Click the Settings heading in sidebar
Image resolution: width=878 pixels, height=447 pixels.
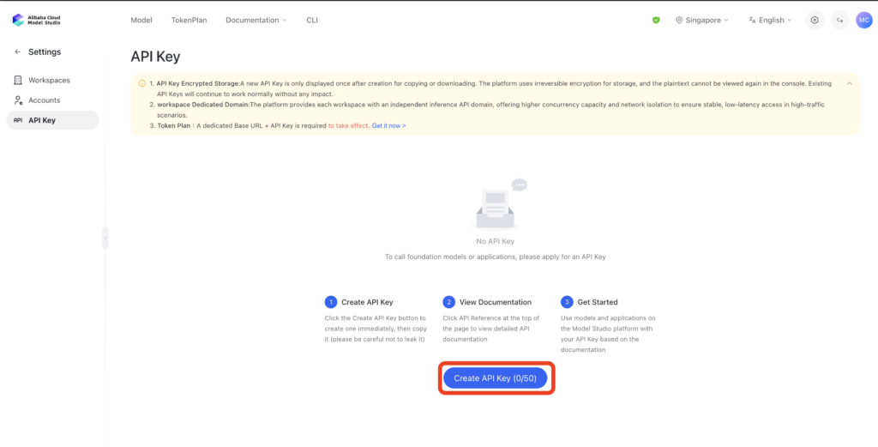point(45,51)
